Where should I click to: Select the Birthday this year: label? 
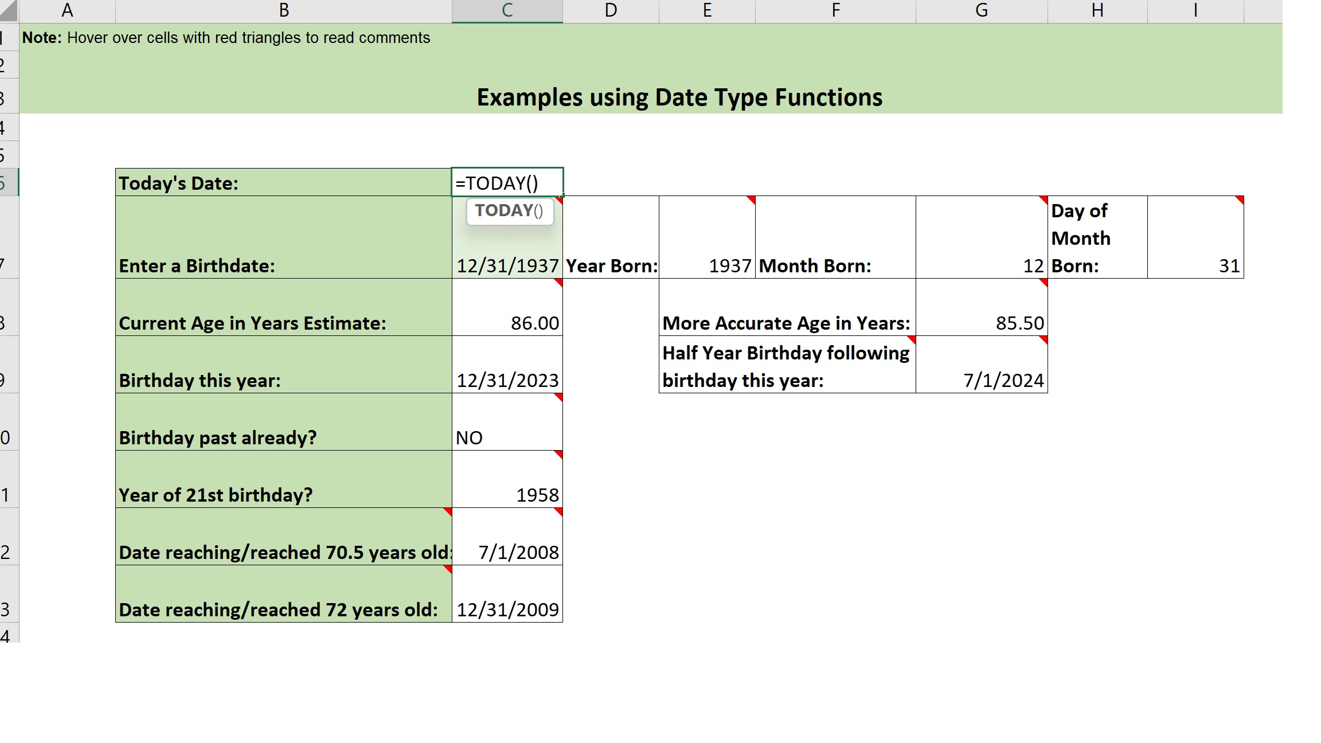(x=283, y=365)
